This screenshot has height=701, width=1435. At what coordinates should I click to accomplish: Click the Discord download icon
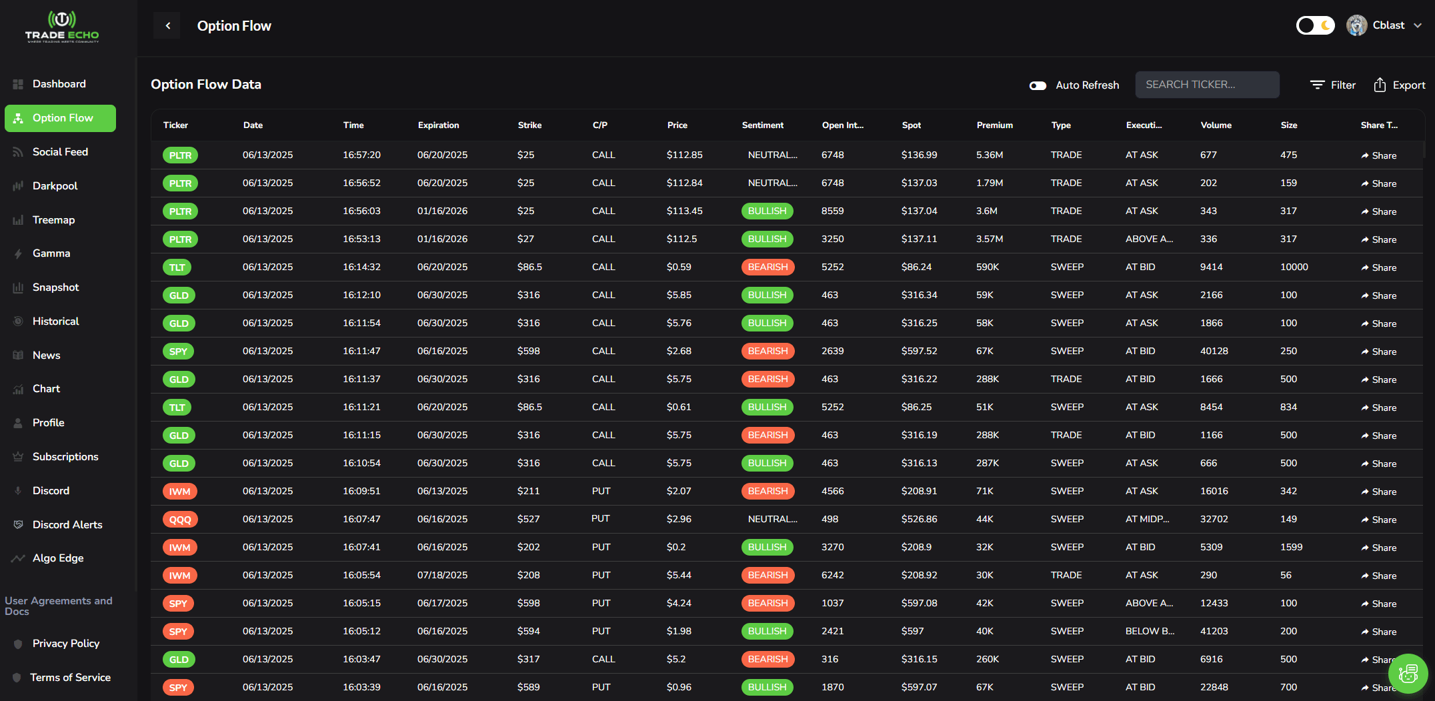point(18,491)
